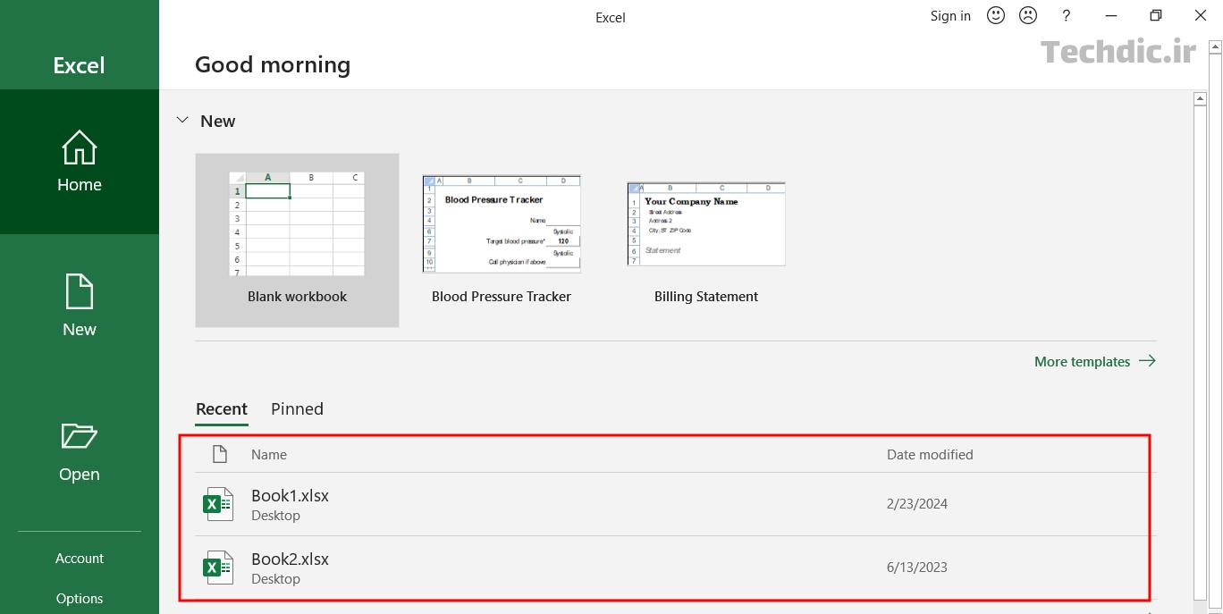Collapse the New section with its chevron
1223x614 pixels.
click(x=182, y=120)
